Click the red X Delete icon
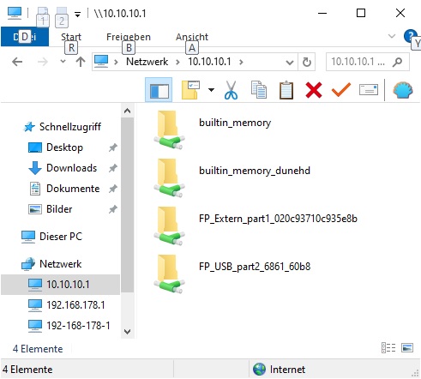The height and width of the screenshot is (379, 421). [x=314, y=90]
